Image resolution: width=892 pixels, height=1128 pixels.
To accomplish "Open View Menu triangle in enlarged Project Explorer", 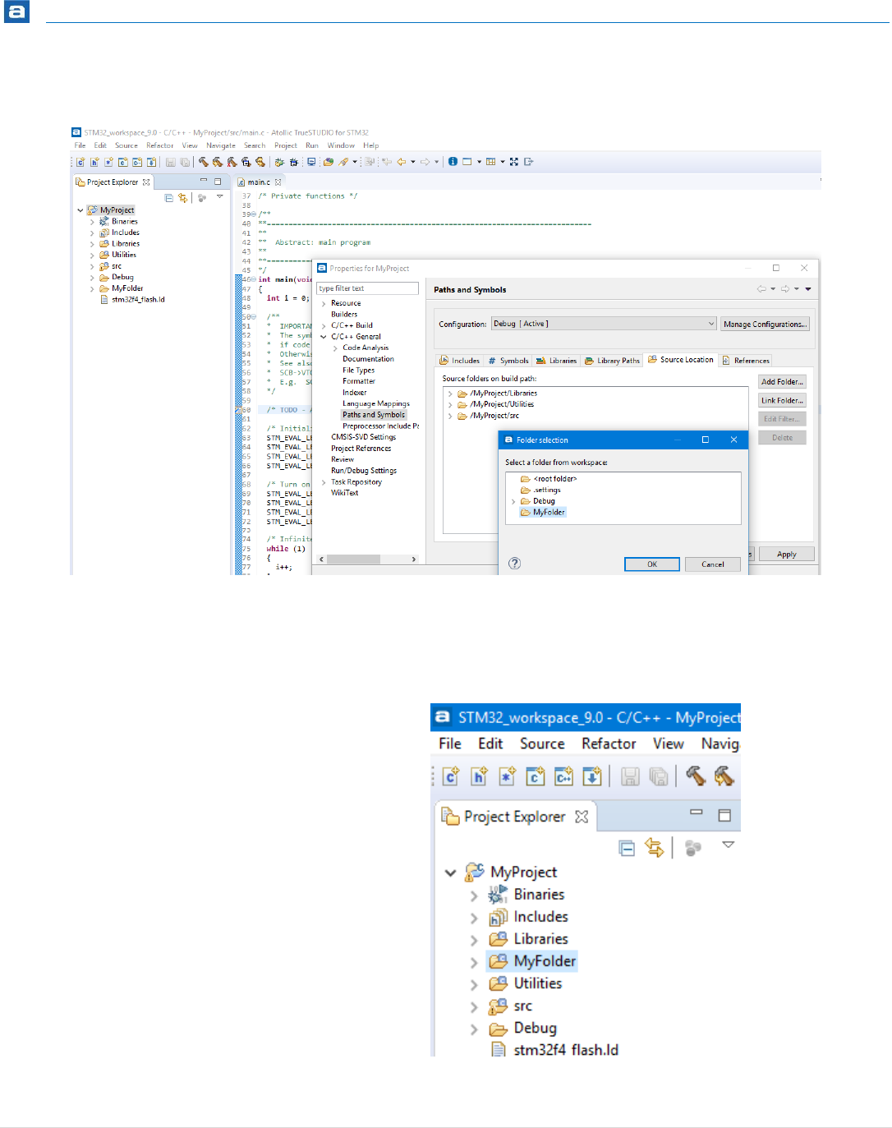I will (728, 845).
